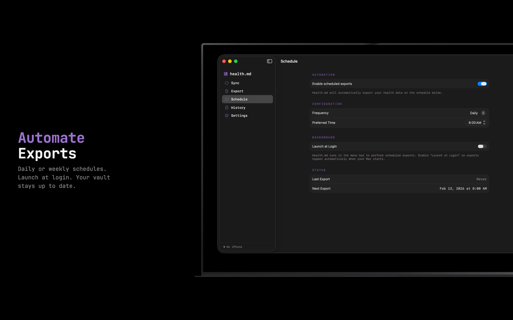
Task: Switch to the History section
Action: coord(238,108)
